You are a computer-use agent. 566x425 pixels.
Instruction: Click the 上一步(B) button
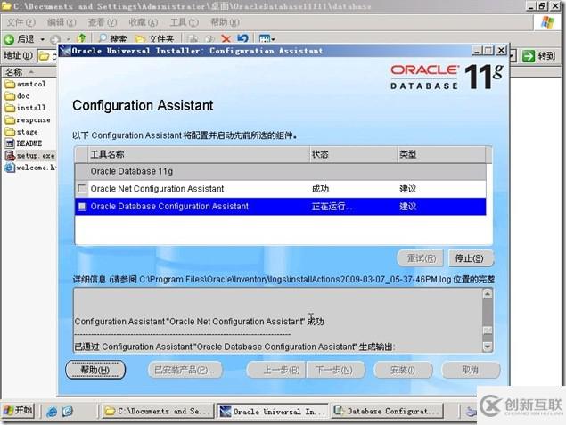[276, 370]
